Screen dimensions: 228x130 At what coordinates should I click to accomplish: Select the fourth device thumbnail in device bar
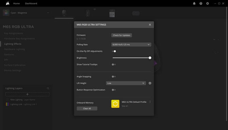[136, 13]
